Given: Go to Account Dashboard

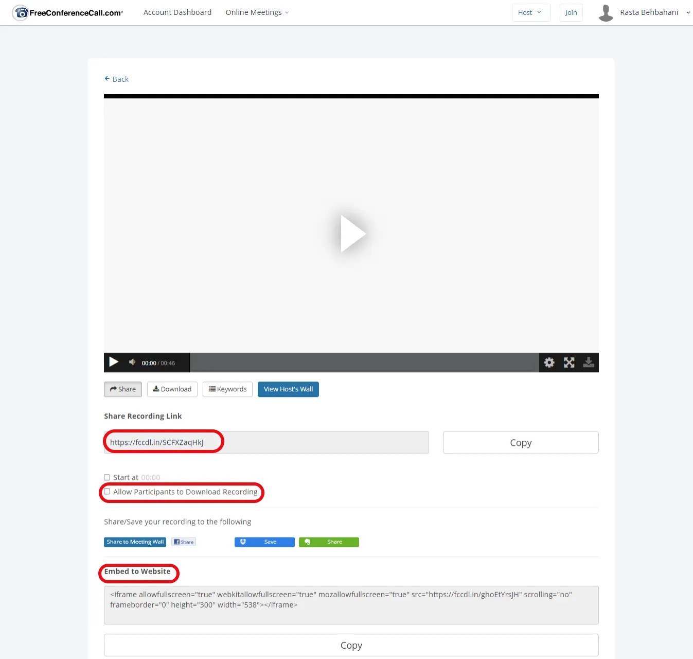Looking at the screenshot, I should point(177,12).
